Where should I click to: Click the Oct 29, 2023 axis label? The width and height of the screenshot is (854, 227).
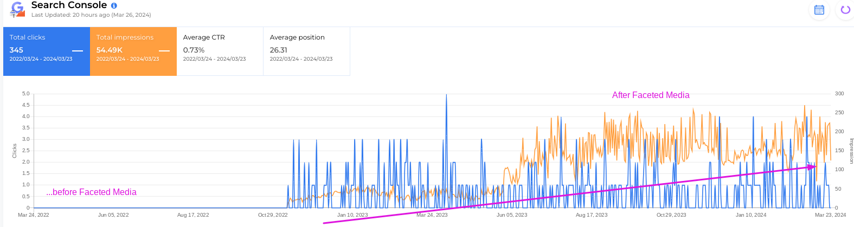671,215
